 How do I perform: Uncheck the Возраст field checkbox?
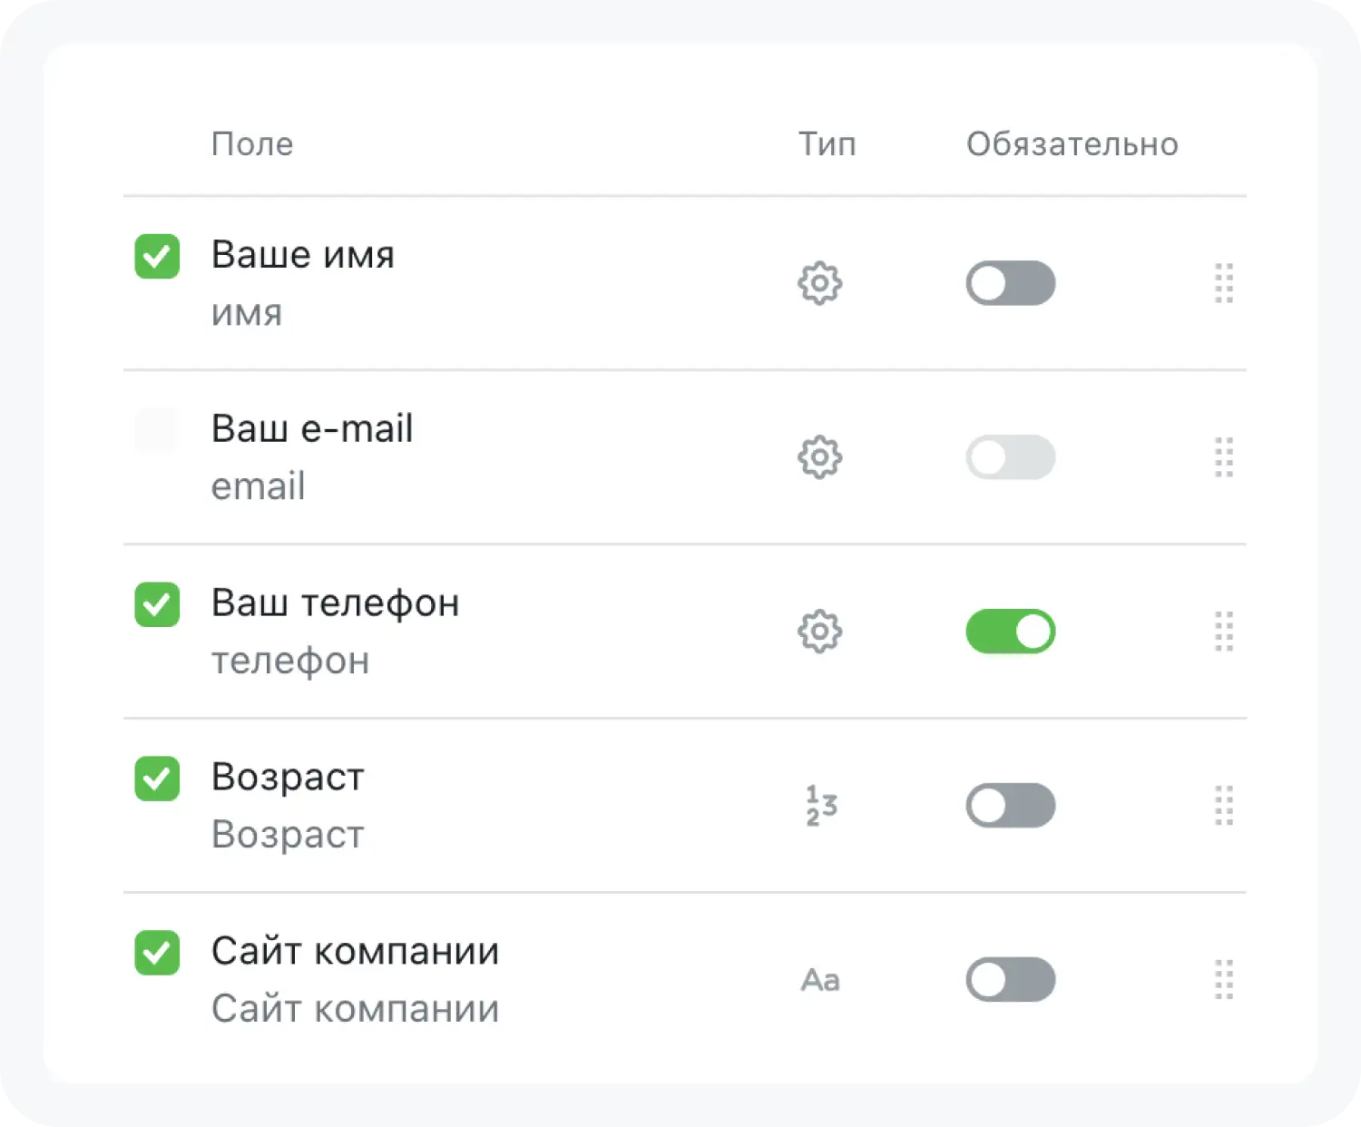tap(157, 779)
